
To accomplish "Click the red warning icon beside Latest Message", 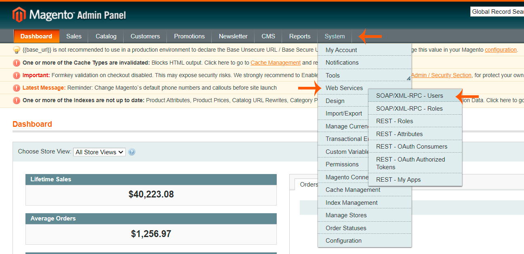I will [x=17, y=88].
